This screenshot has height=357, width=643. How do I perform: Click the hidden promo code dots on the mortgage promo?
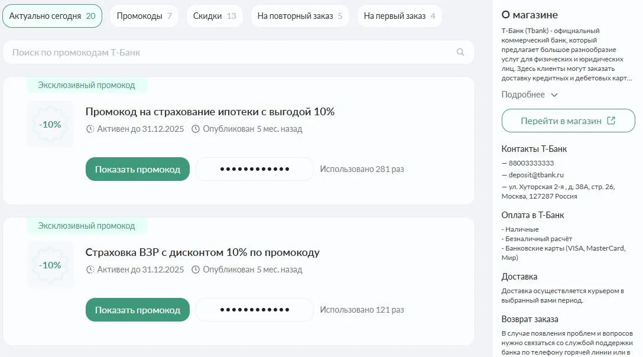[254, 168]
